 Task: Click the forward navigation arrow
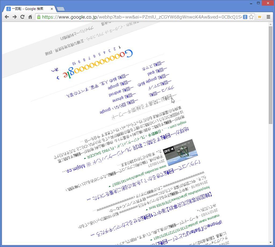15,17
